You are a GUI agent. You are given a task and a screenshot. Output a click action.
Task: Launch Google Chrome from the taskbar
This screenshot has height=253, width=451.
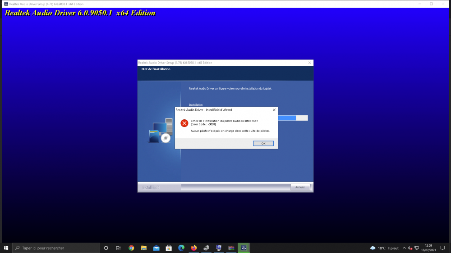[x=131, y=248]
